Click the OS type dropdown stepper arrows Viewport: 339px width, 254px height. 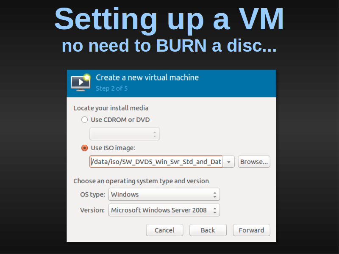pos(215,195)
